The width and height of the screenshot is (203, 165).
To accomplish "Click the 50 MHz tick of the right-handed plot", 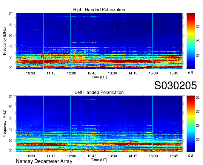I will click(10, 36).
